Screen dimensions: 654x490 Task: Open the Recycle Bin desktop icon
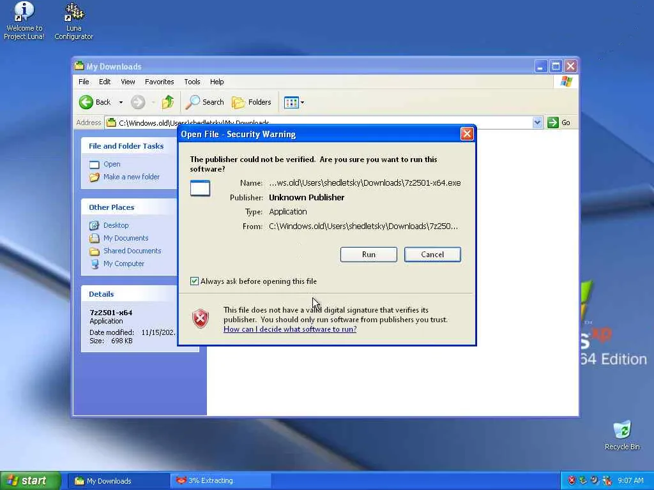622,435
